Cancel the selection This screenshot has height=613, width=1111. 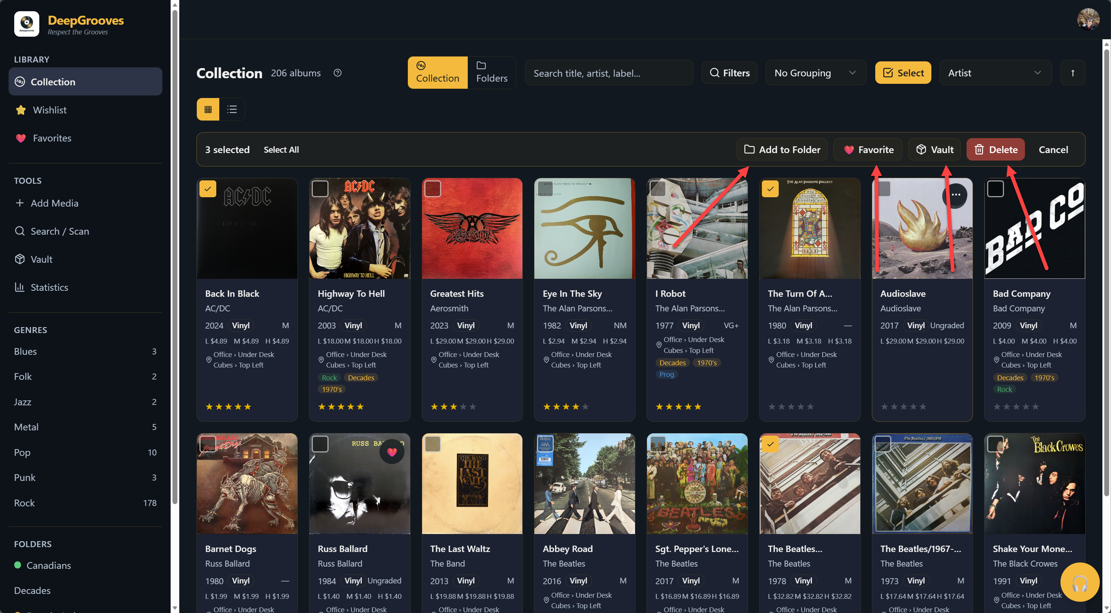[x=1053, y=149]
